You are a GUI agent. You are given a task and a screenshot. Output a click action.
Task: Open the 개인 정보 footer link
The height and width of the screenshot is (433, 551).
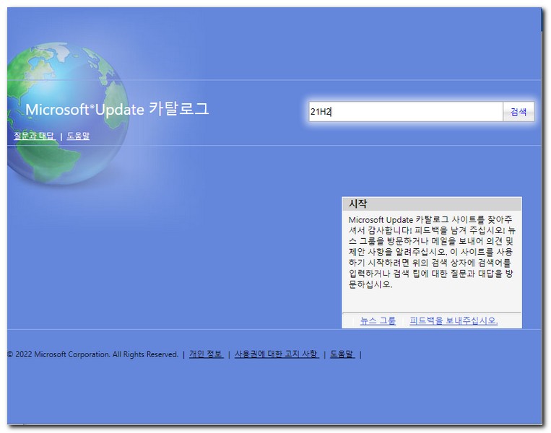206,354
